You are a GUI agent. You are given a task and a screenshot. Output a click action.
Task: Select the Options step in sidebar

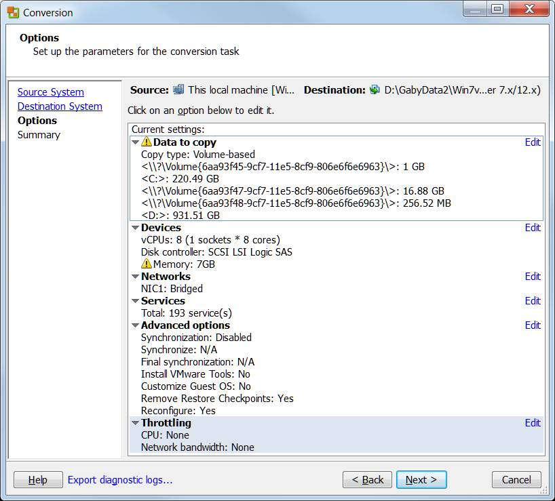tap(37, 121)
